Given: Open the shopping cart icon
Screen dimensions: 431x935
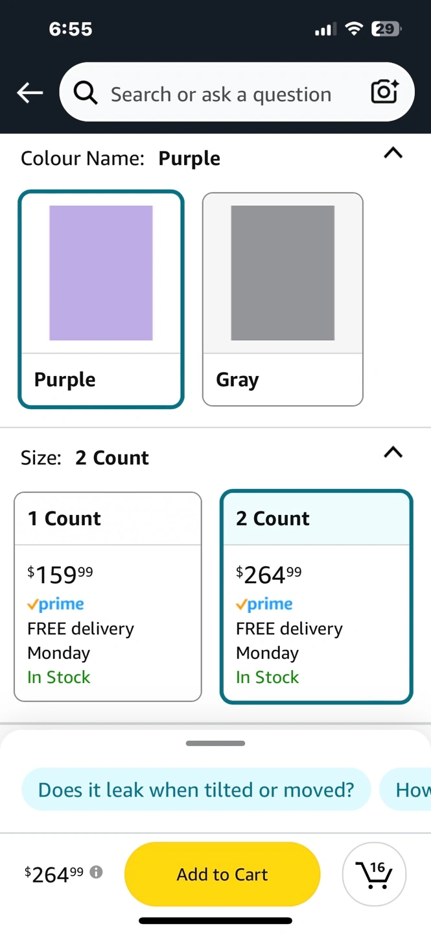Looking at the screenshot, I should (x=374, y=875).
